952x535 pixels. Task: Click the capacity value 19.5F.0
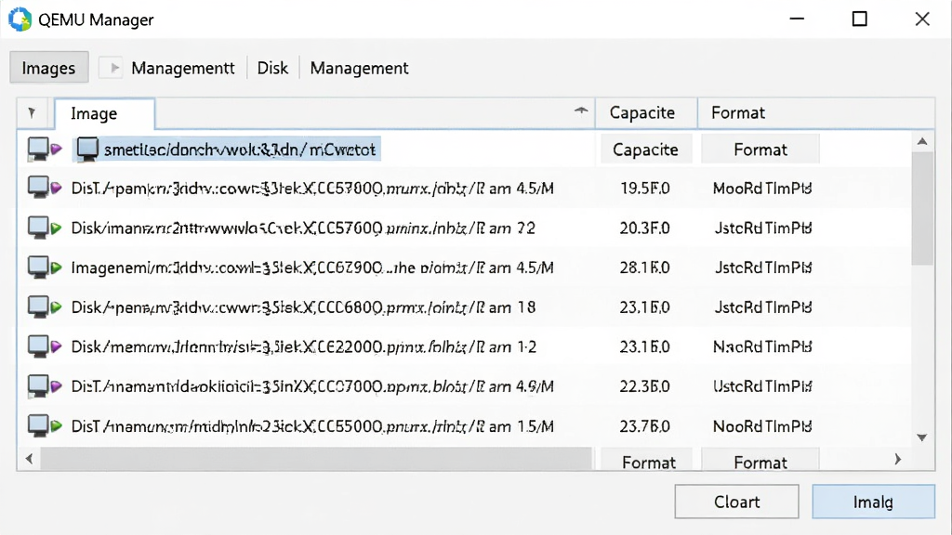645,188
